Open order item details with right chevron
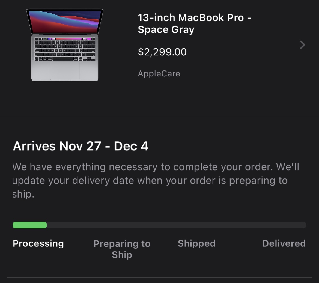Image resolution: width=319 pixels, height=283 pixels. [x=302, y=45]
